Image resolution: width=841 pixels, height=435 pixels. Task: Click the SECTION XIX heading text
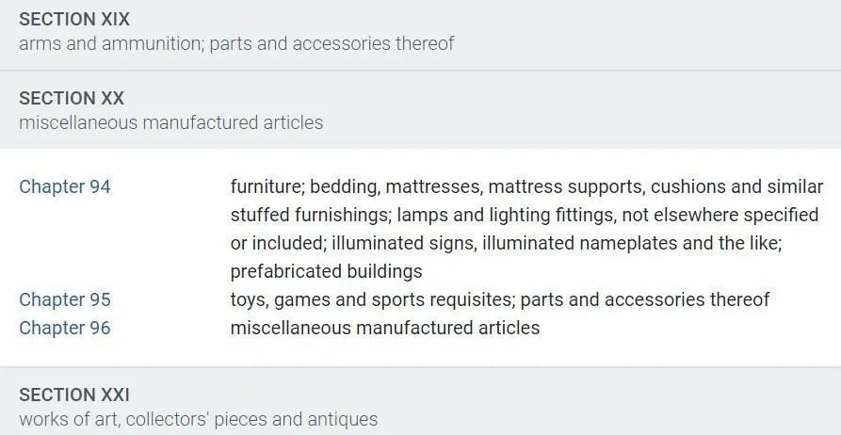point(74,20)
